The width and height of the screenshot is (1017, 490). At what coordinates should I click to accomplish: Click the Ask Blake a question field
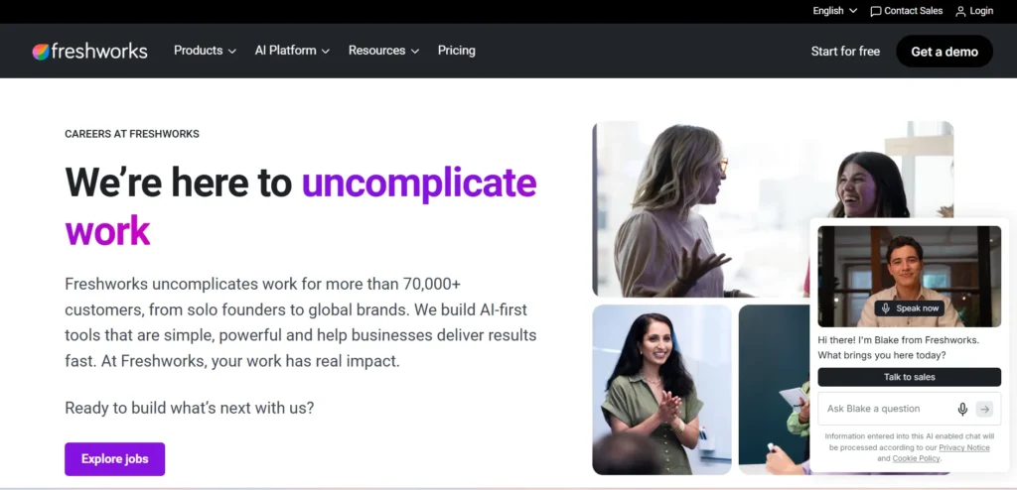887,409
